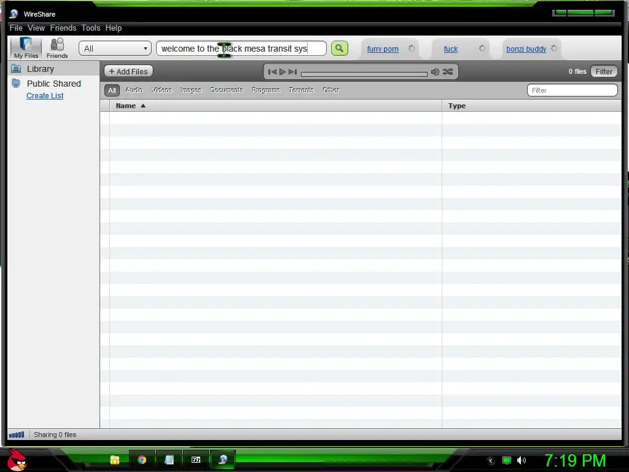Click the Public Shared computer icon
Viewport: 629px width, 472px height.
coord(16,83)
